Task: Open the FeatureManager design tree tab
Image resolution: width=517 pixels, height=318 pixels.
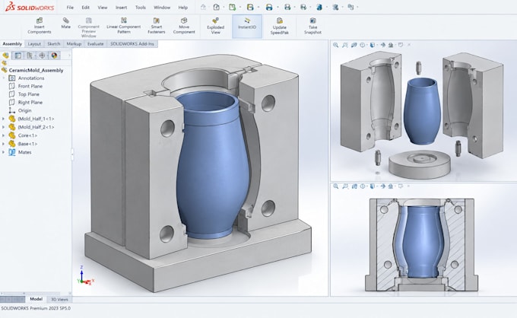Action: (x=5, y=56)
